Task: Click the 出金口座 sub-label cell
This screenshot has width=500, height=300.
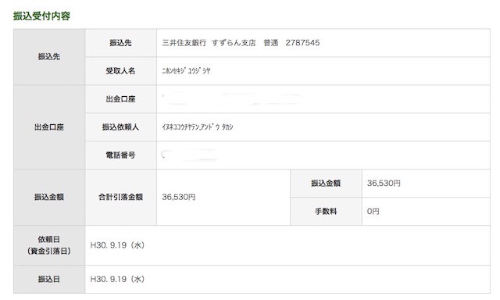Action: coord(121,99)
